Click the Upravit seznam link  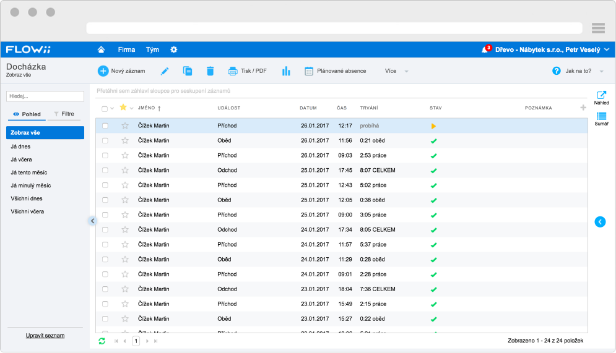45,336
